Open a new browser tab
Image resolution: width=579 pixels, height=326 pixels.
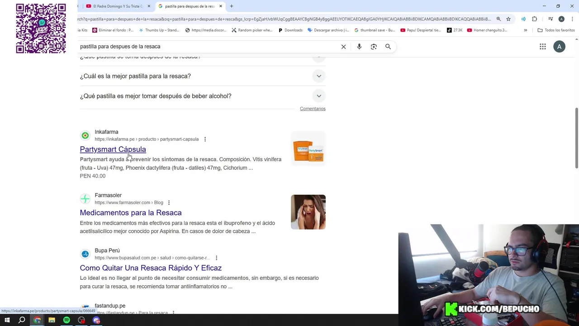(x=232, y=6)
